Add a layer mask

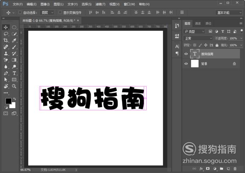[x=208, y=168]
